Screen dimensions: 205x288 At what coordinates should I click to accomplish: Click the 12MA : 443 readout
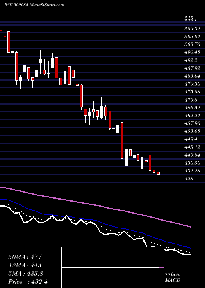click(x=25, y=265)
